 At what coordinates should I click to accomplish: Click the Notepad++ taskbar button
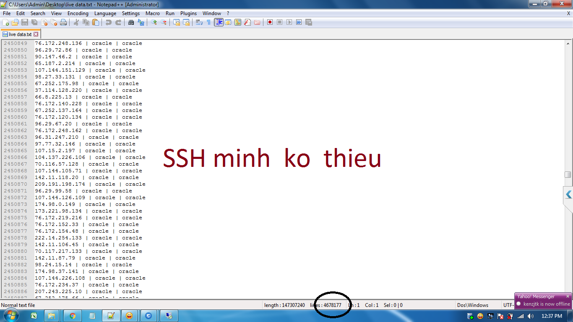pyautogui.click(x=111, y=316)
